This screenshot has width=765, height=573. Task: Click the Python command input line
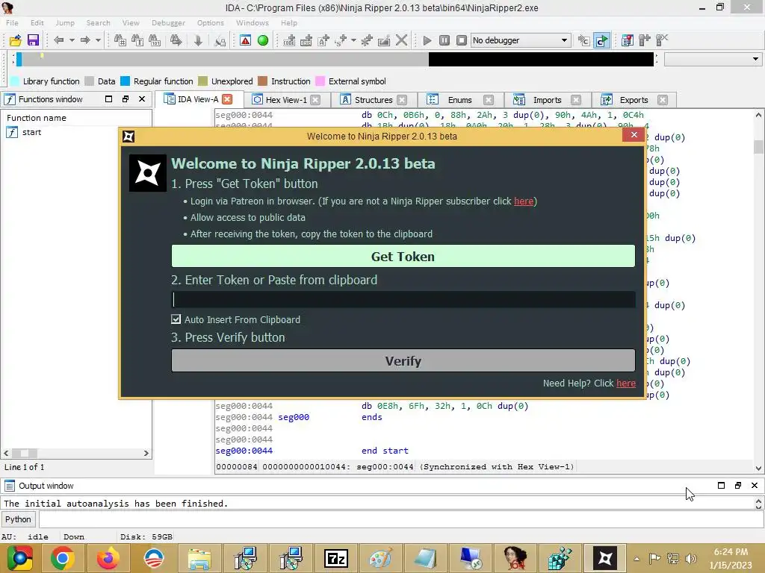pos(400,519)
